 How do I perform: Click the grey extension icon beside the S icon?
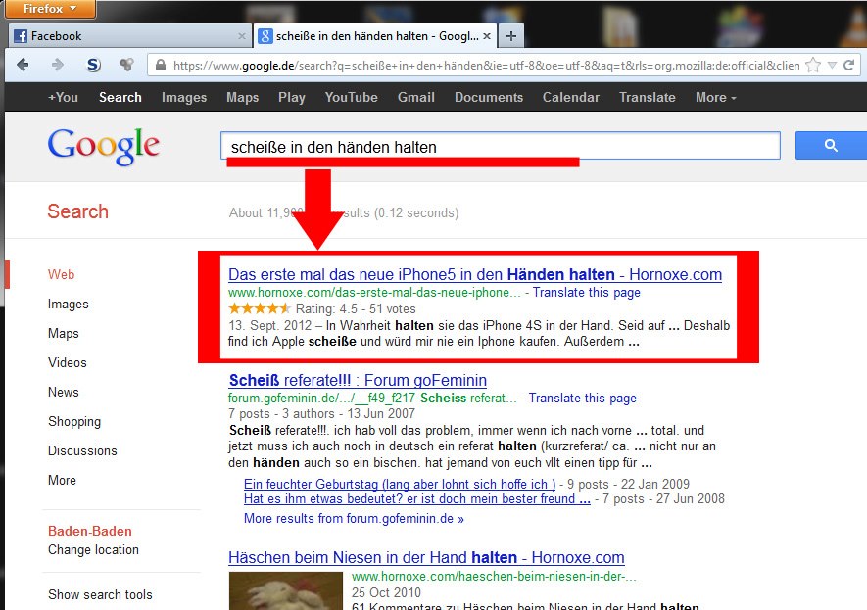point(125,66)
